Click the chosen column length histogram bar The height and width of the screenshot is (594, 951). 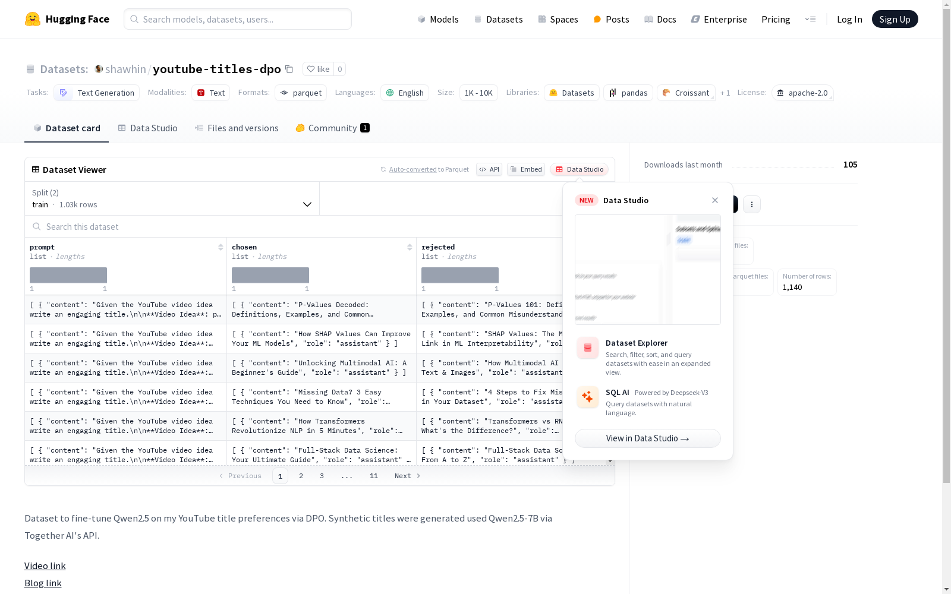coord(270,275)
